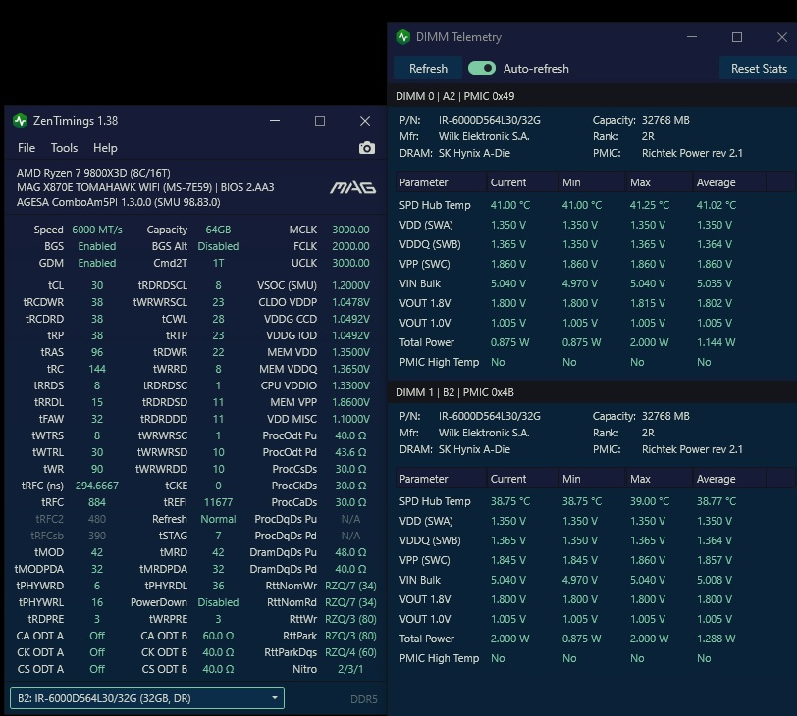This screenshot has height=716, width=797.
Task: Click the 5.008 V average VIN Bulk value
Action: coord(715,580)
